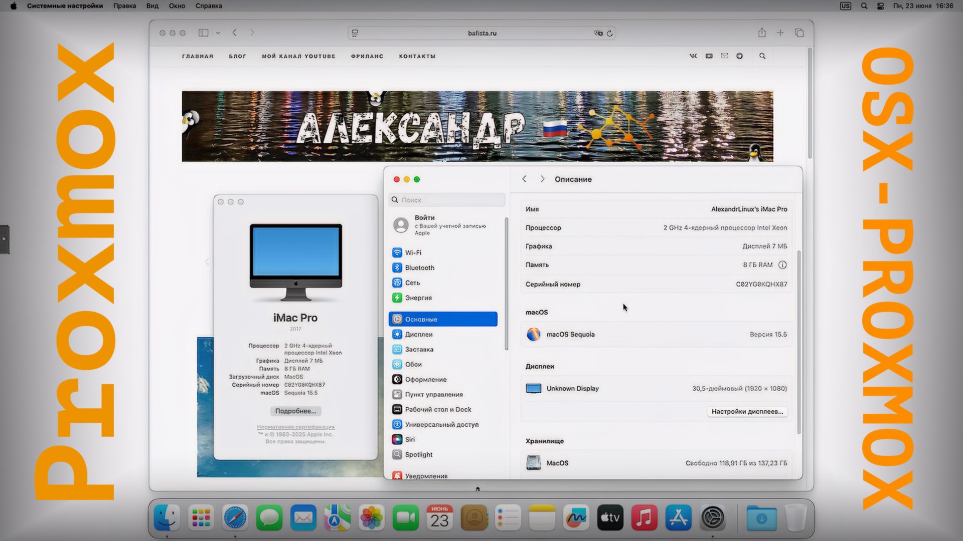Click the Настройки дисплеев button
Image resolution: width=963 pixels, height=541 pixels.
[x=747, y=412]
